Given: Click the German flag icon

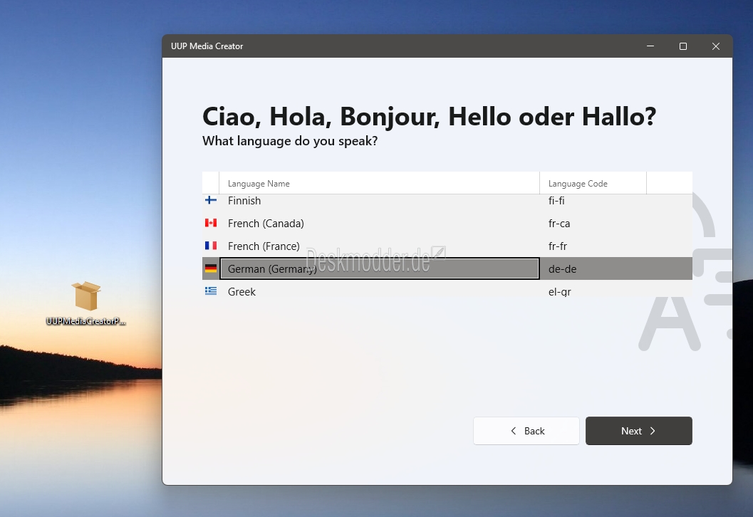Looking at the screenshot, I should (210, 269).
